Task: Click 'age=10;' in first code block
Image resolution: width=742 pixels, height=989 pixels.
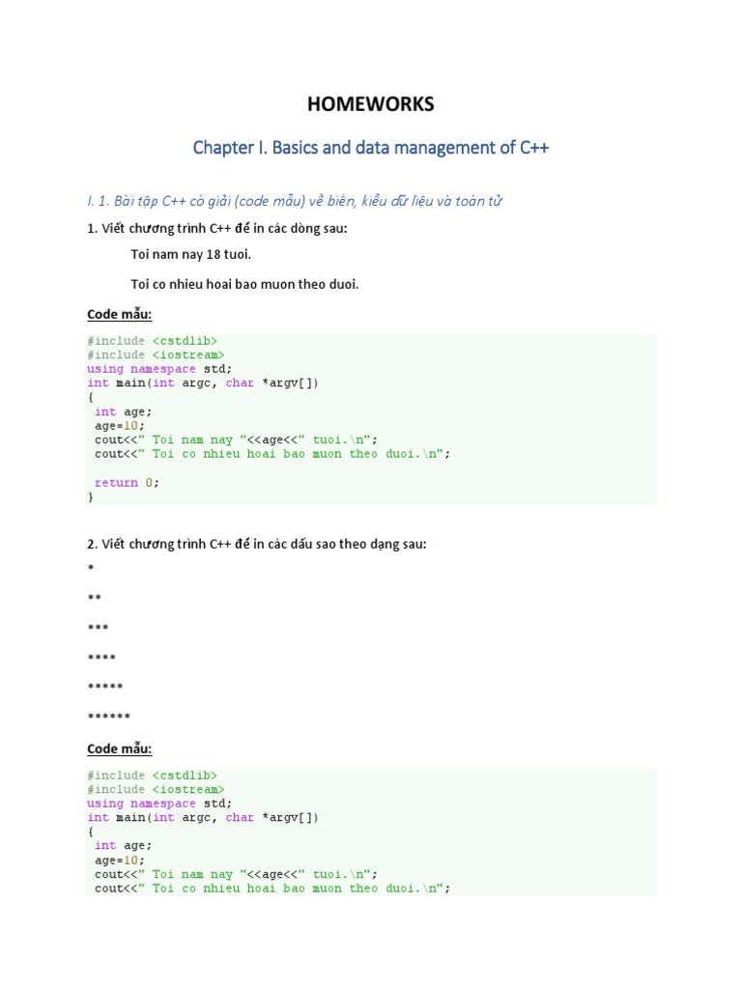Action: point(119,426)
